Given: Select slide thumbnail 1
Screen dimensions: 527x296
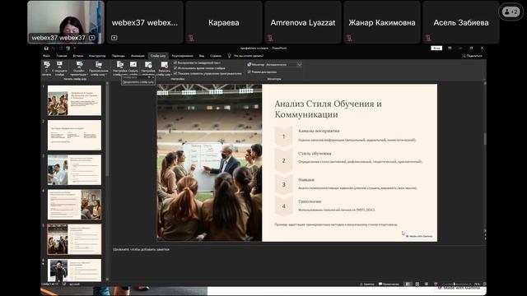Looking at the screenshot, I should pos(74,100).
